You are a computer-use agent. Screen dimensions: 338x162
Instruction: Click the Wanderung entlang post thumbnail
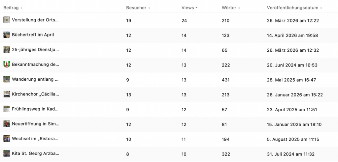(x=7, y=79)
